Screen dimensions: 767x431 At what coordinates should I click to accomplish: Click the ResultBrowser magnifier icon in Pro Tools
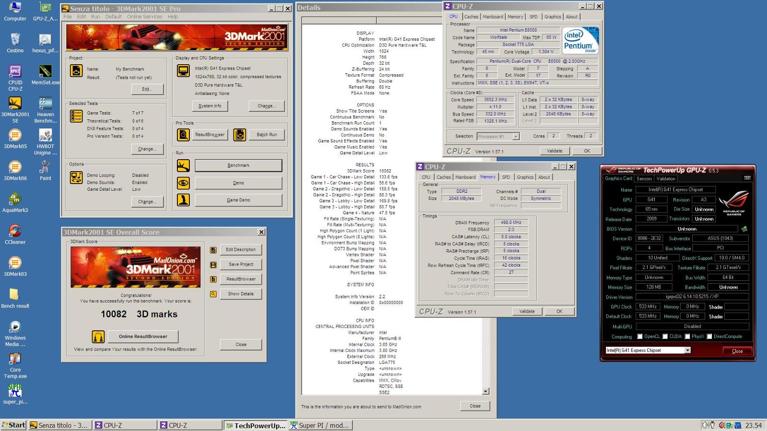pyautogui.click(x=183, y=135)
